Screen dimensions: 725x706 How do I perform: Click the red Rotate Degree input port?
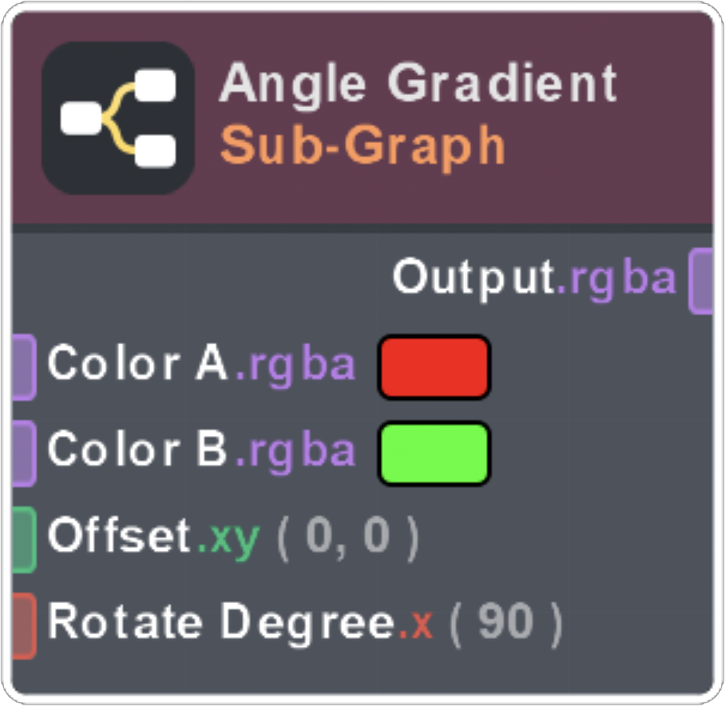(x=23, y=625)
